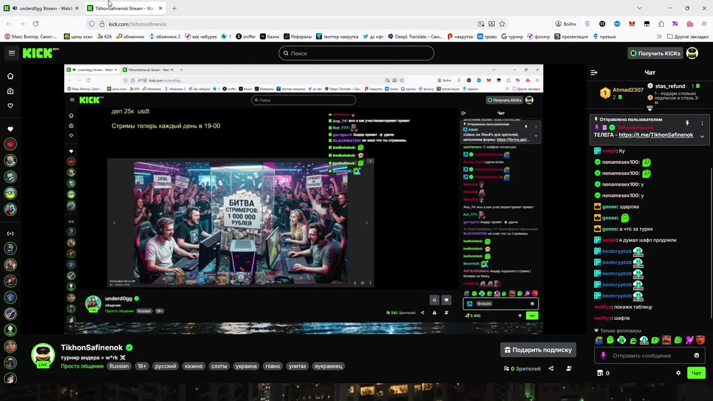Open Browse icon in left sidebar

[10, 91]
